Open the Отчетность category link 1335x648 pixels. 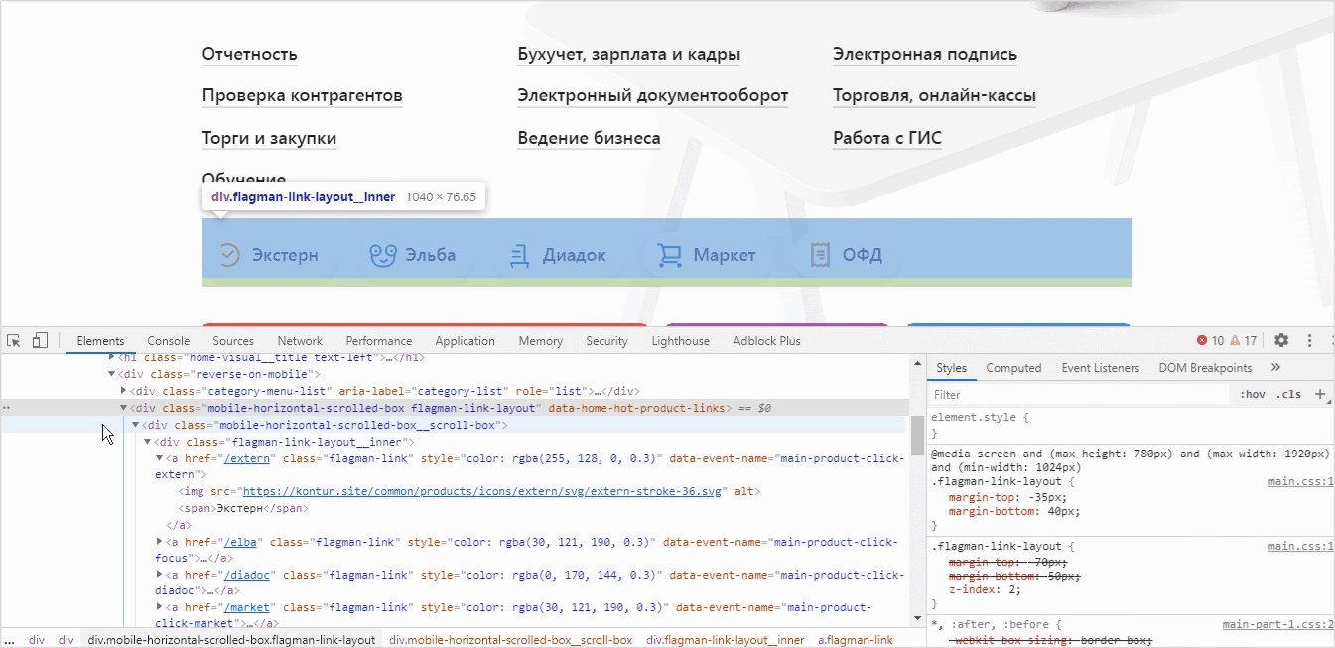(250, 54)
